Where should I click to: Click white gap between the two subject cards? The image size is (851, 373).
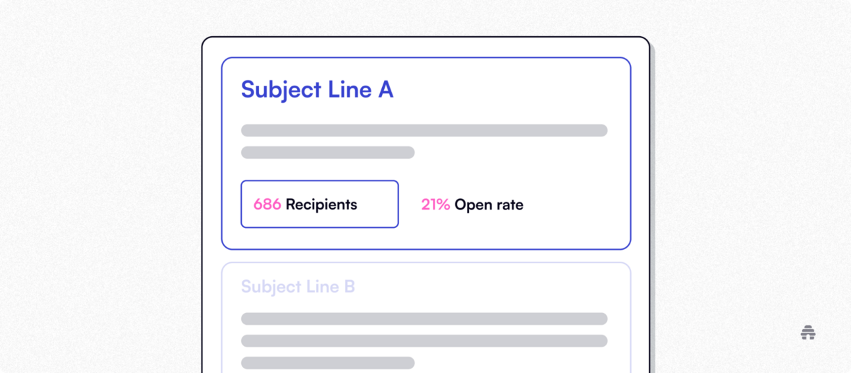(425, 256)
